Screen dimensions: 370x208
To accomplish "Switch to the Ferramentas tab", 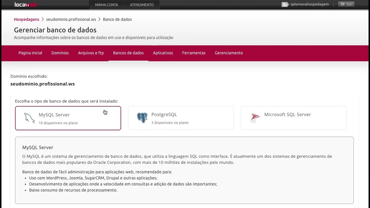I will pyautogui.click(x=194, y=53).
